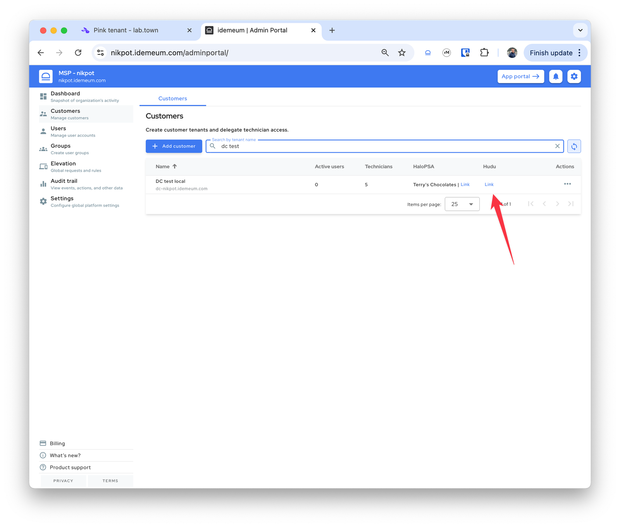The image size is (620, 527).
Task: Open site information icon in address bar
Action: pos(101,53)
